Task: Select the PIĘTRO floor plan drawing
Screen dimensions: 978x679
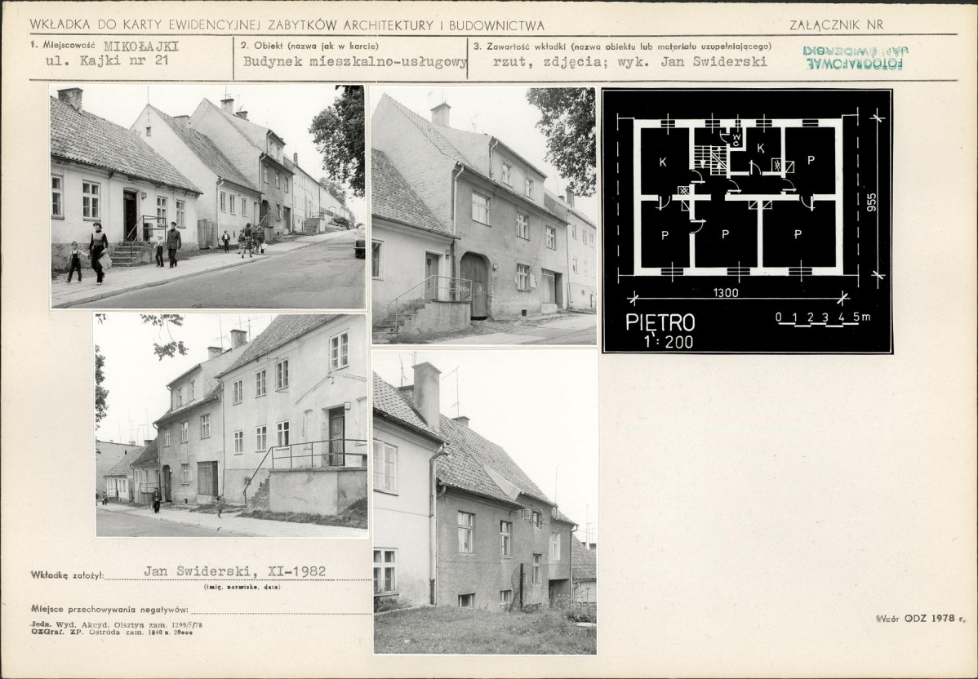Action: pos(747,220)
